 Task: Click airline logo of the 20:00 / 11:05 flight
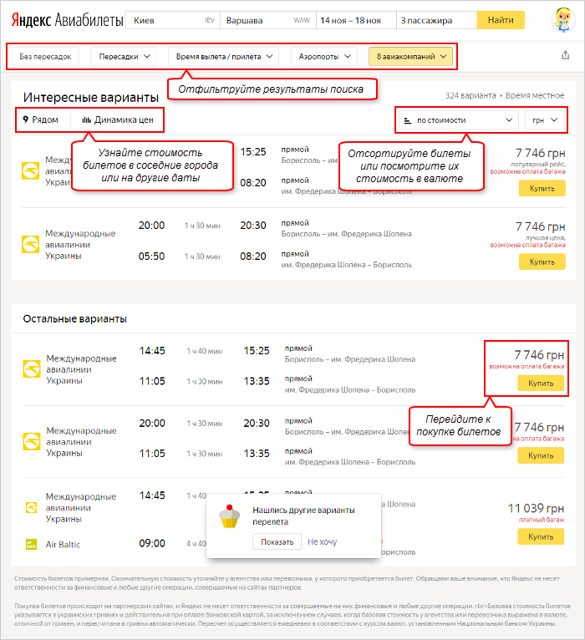32,441
